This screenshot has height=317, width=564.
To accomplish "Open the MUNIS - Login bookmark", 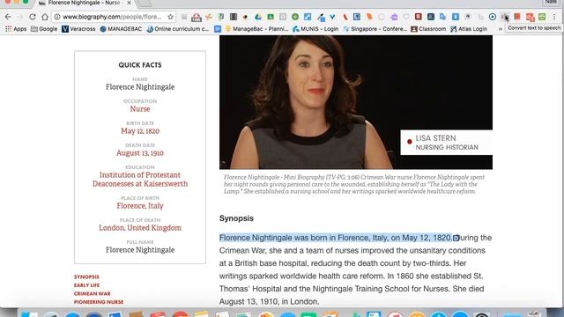I will pos(315,29).
